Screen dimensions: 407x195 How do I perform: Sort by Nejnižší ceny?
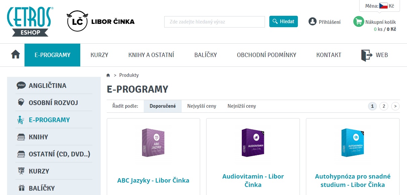(242, 106)
